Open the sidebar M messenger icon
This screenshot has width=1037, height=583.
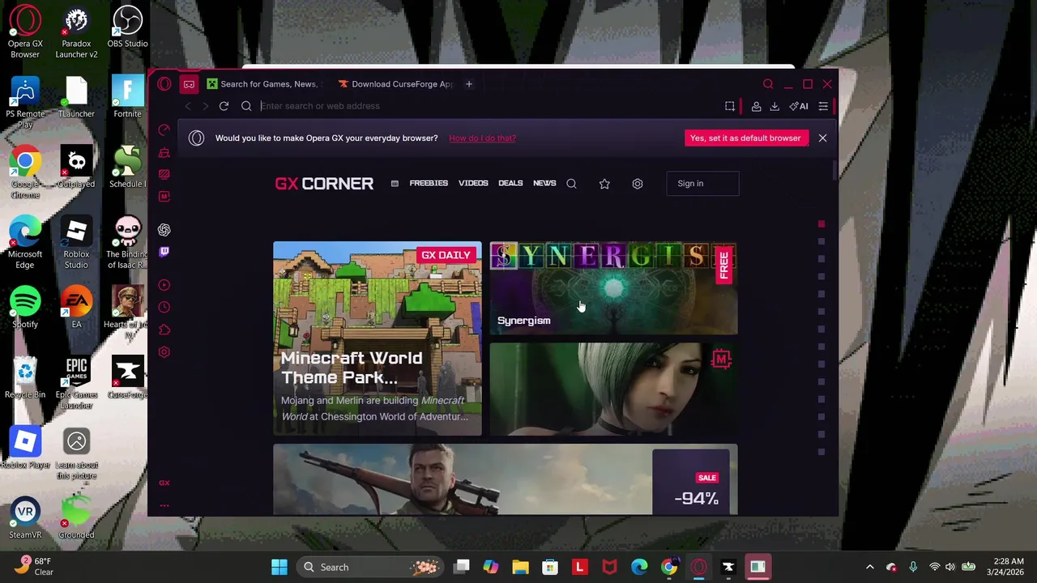pos(164,197)
